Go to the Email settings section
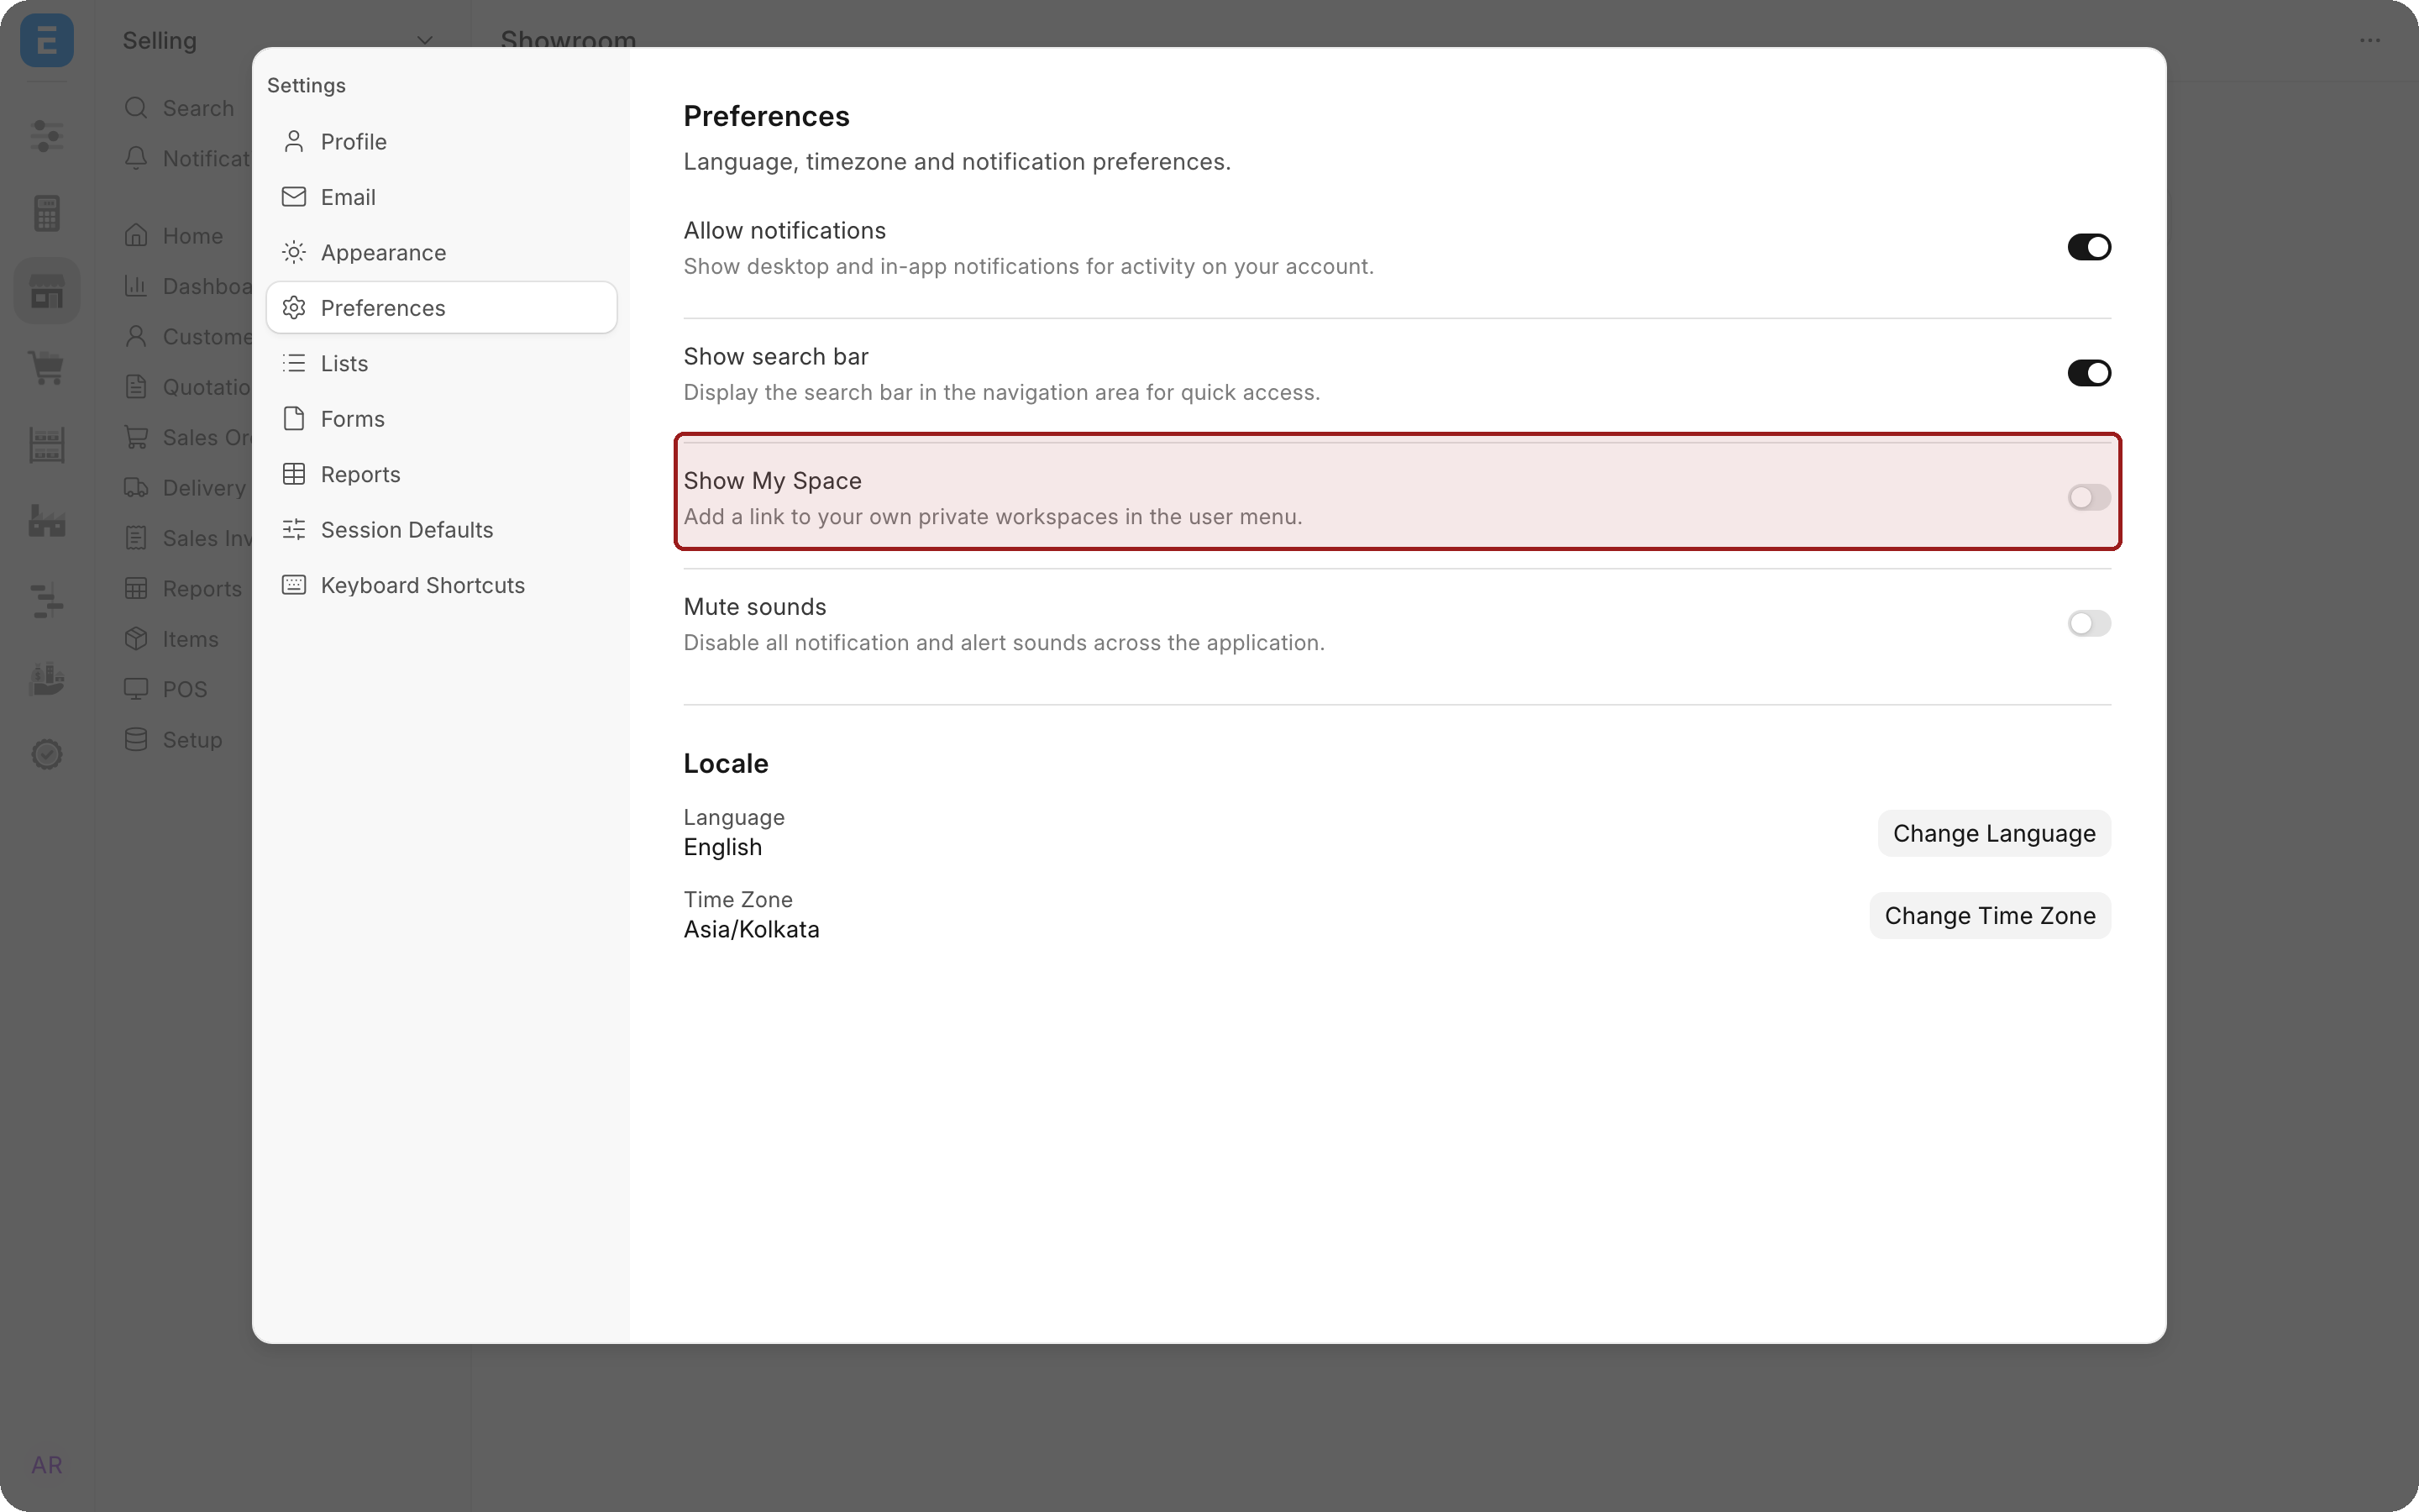Image resolution: width=2419 pixels, height=1512 pixels. (441, 197)
